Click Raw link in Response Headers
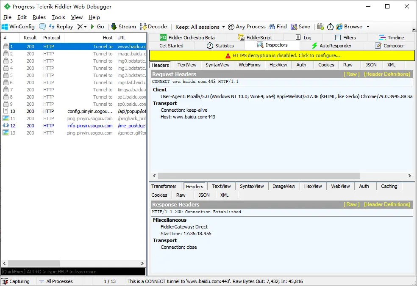This screenshot has width=417, height=286. [351, 204]
